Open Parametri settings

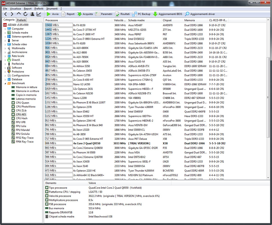tap(104, 14)
